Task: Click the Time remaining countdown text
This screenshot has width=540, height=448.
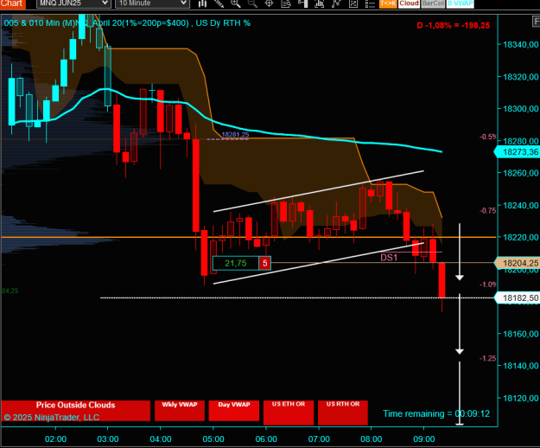Action: point(436,413)
